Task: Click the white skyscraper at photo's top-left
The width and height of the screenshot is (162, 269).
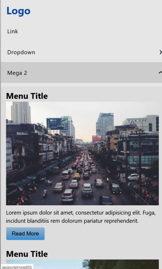Action: [21, 112]
